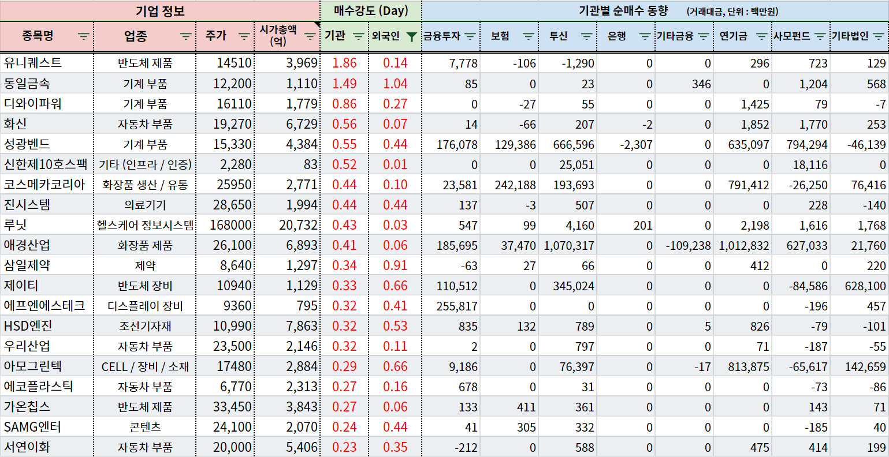Select the 에코플라스틱 stock name cell
Image resolution: width=889 pixels, height=457 pixels.
pyautogui.click(x=47, y=386)
